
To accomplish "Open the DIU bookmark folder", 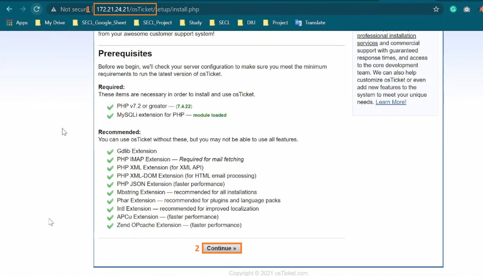I will point(246,23).
